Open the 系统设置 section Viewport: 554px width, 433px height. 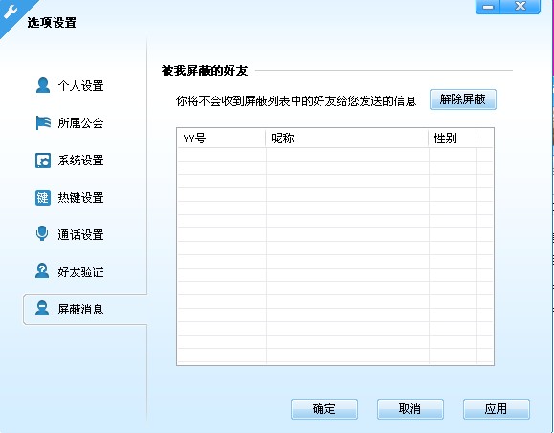tap(80, 161)
